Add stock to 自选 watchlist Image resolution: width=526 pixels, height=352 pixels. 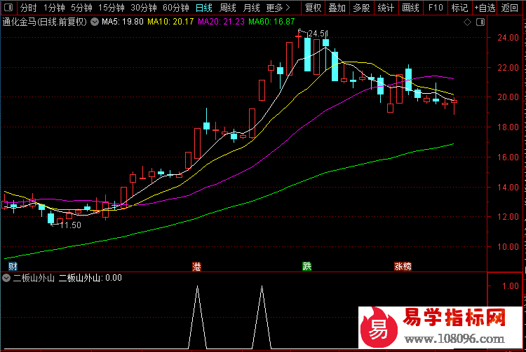click(x=485, y=8)
